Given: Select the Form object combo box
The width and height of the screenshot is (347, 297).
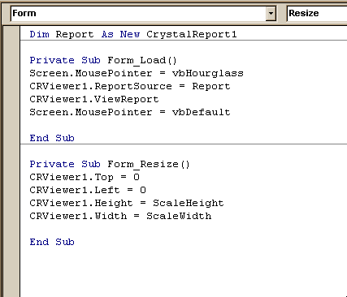Looking at the screenshot, I should click(x=143, y=13).
